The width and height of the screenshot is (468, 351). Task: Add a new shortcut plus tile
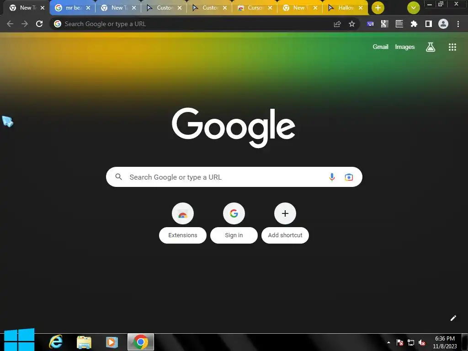285,213
